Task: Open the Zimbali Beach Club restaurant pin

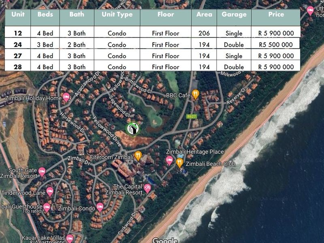Action: click(179, 163)
